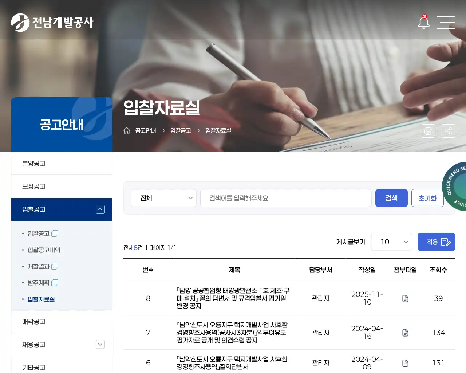
Task: Open the 전체 search category dropdown
Action: [x=164, y=198]
